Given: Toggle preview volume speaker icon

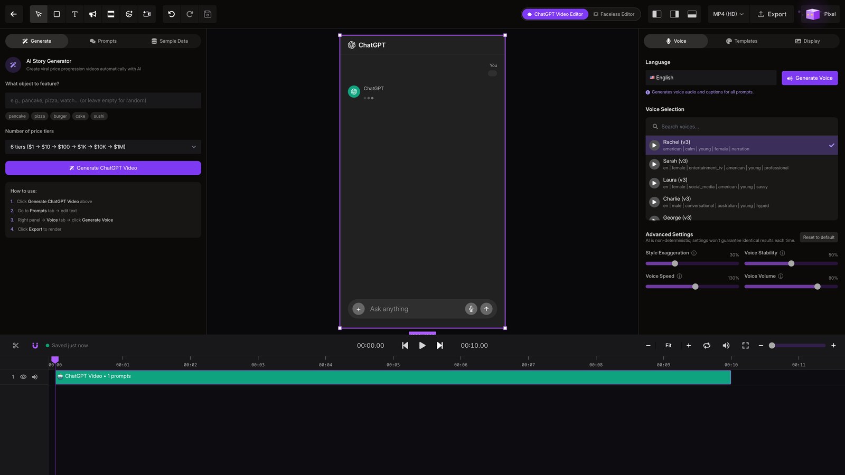Looking at the screenshot, I should point(726,346).
